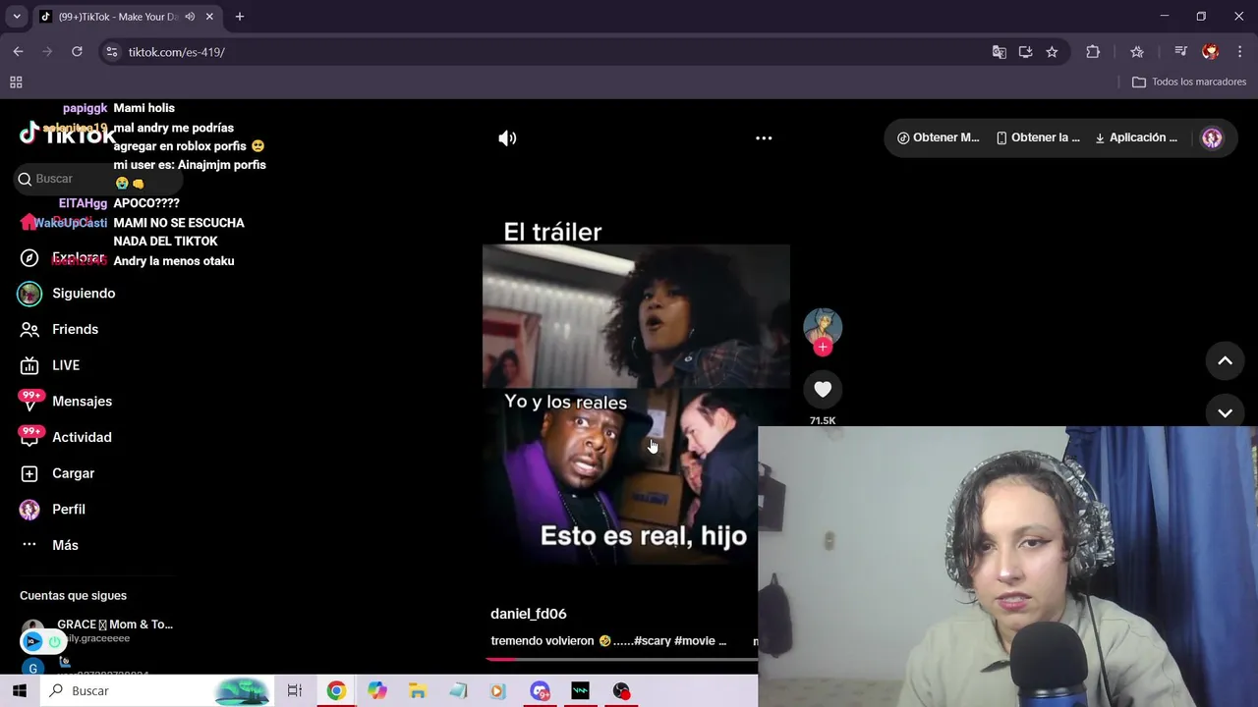Follow the creator with the red plus badge
Screen dimensions: 1258x707
point(823,347)
